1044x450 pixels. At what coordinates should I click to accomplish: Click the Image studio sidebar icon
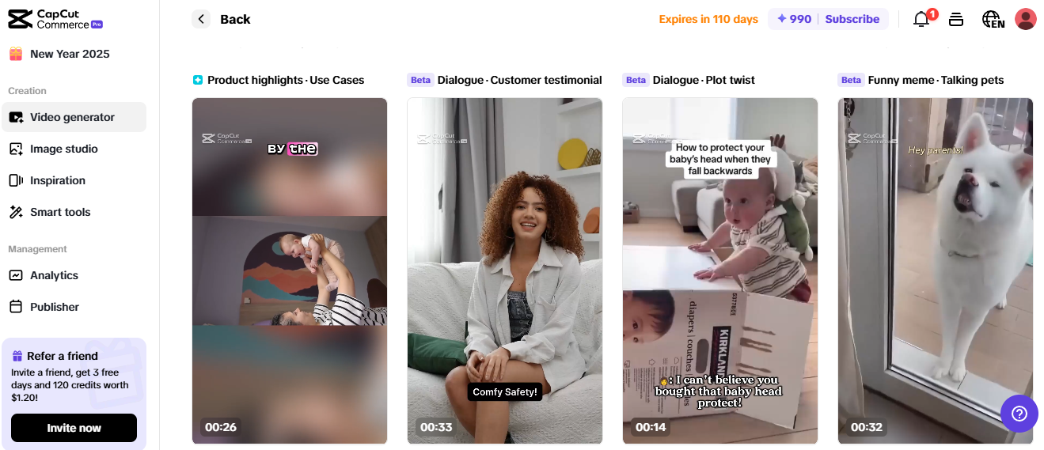(x=16, y=149)
